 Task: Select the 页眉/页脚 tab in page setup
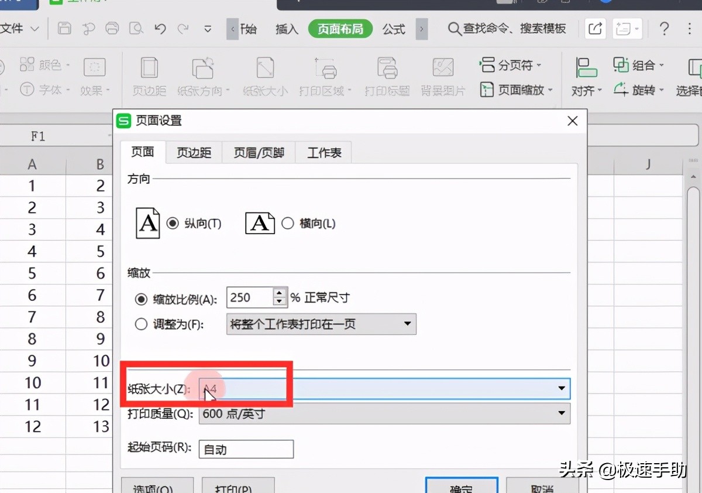coord(259,153)
